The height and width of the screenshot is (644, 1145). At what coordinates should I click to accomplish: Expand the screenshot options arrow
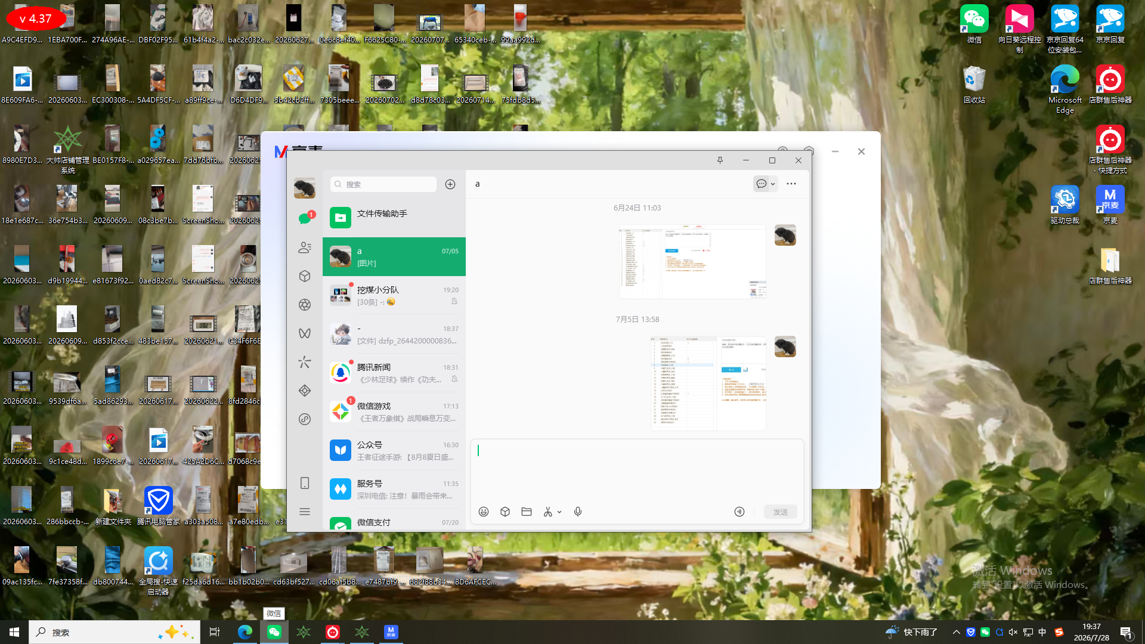pyautogui.click(x=559, y=512)
